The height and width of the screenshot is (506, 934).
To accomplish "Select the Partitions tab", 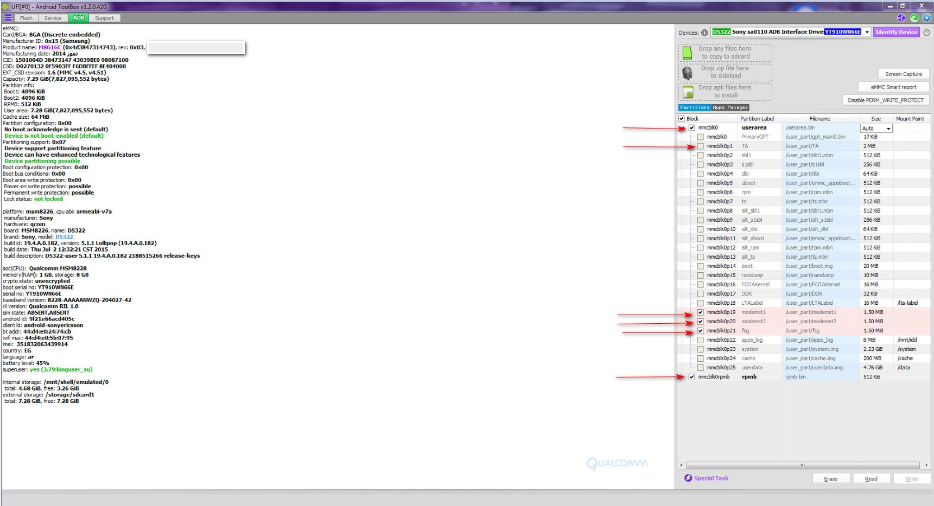I will coord(695,107).
